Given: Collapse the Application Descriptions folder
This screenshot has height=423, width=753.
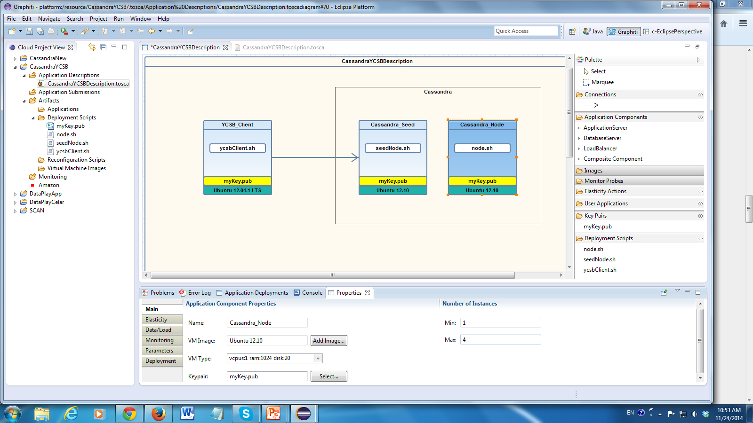Looking at the screenshot, I should (x=24, y=76).
